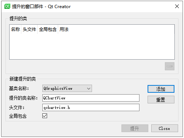This screenshot has height=138, width=184.
Task: Open the 基类名称 QGraphicsView combo box
Action: 67,88
